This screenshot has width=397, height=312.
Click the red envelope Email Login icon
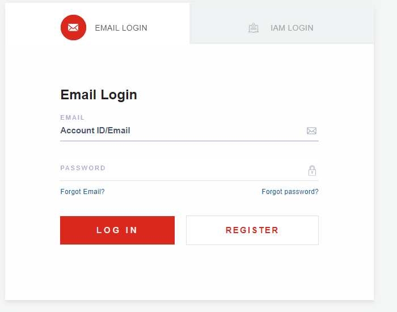73,27
